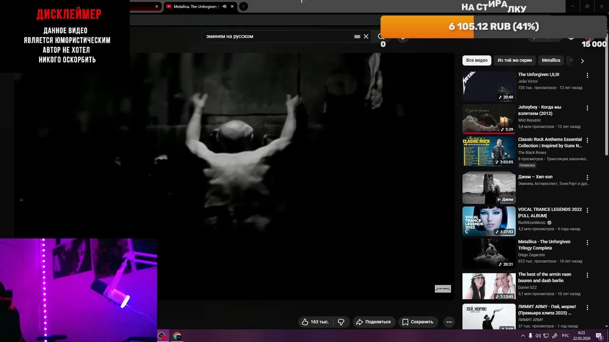The width and height of the screenshot is (609, 342).
Task: Filter recommendations by Metallica chip
Action: [x=551, y=60]
